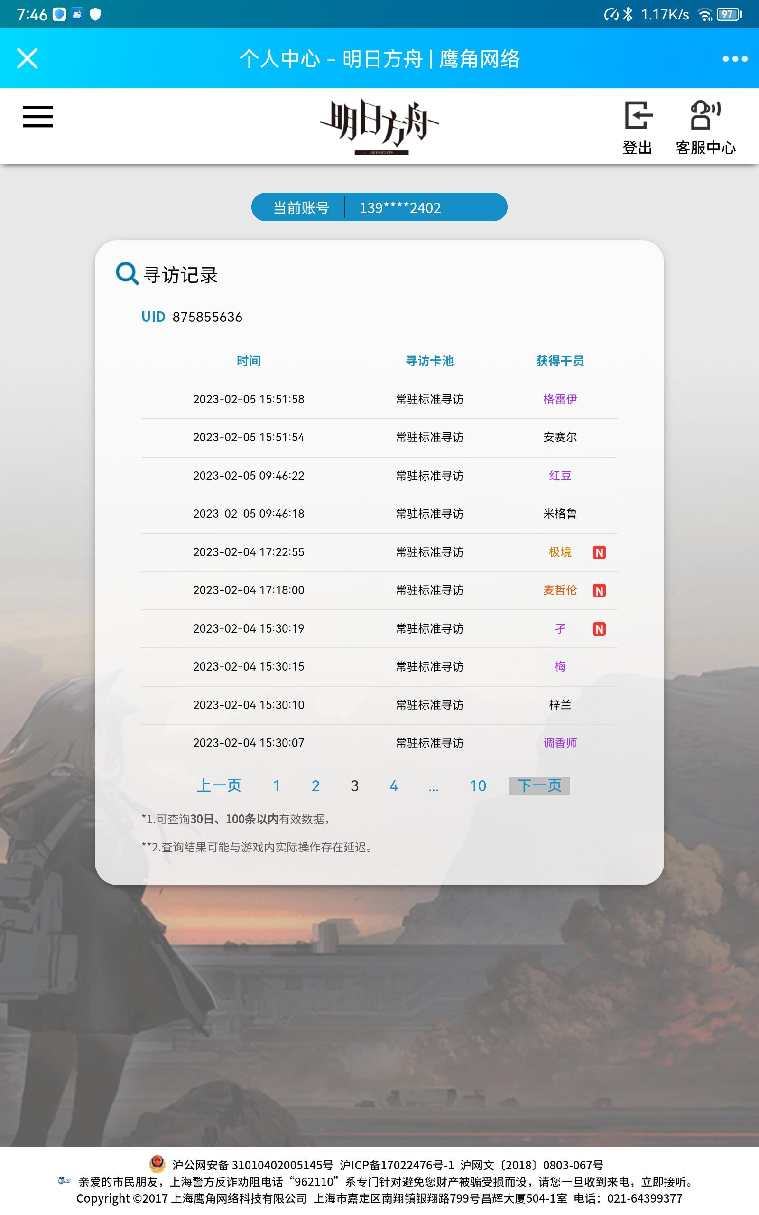Click the 沪公网安备 31010402005145号 footer text
Image resolution: width=759 pixels, height=1215 pixels.
click(x=252, y=1165)
